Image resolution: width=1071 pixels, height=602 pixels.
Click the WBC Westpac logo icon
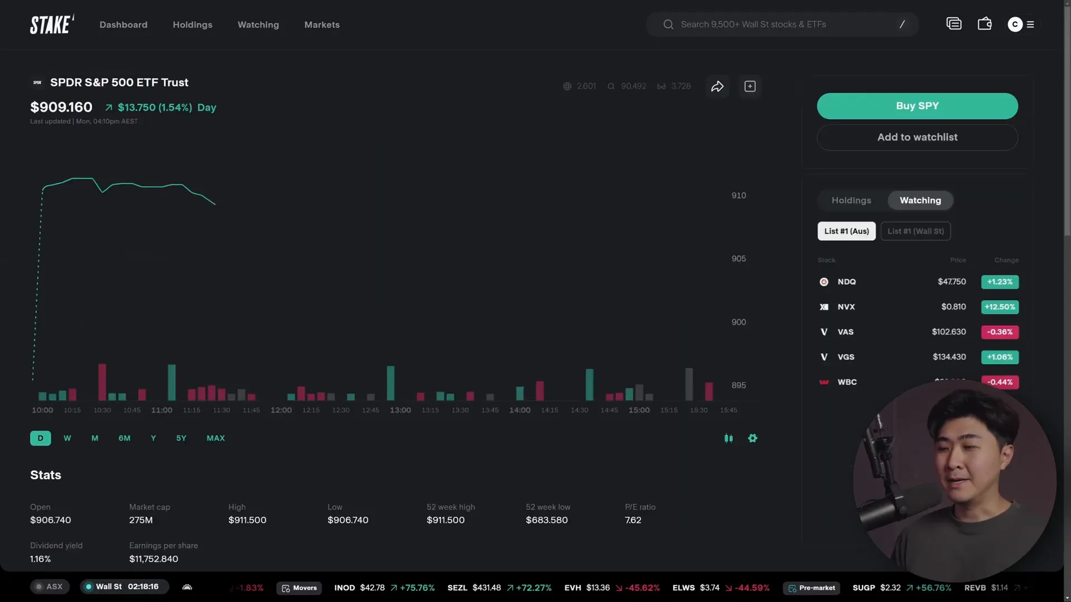point(824,382)
